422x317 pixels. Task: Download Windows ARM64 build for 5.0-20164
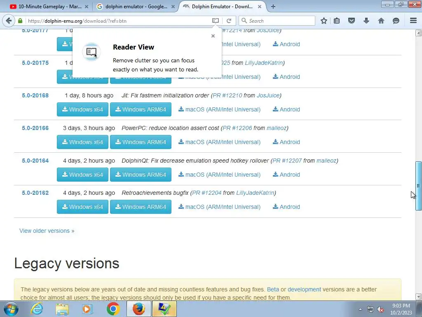click(141, 175)
